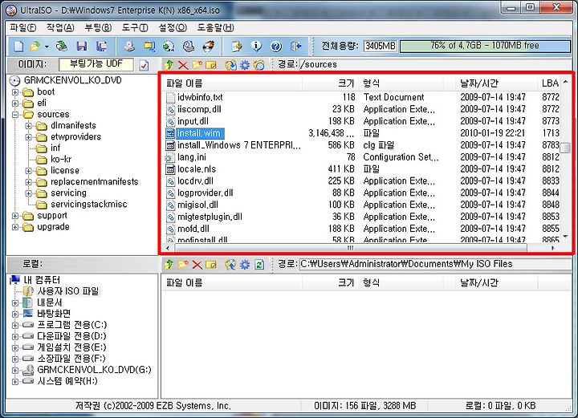
Task: Open the 도움말(H) menu
Action: [x=215, y=27]
